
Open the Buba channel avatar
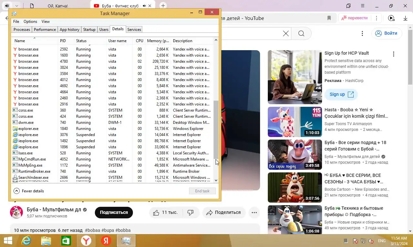point(16,212)
